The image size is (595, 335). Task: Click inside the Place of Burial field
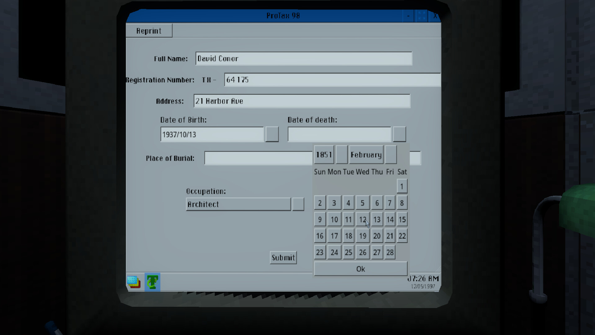257,158
